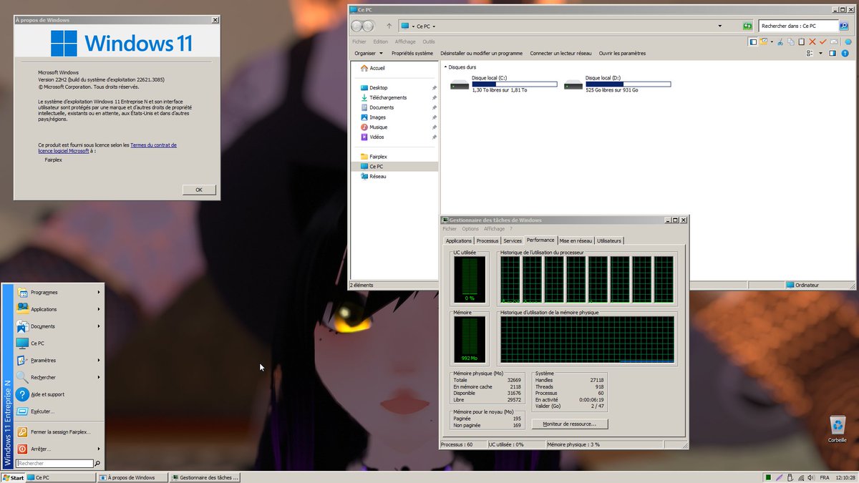Click Ce PC in Start menu
Image resolution: width=859 pixels, height=483 pixels.
(59, 343)
